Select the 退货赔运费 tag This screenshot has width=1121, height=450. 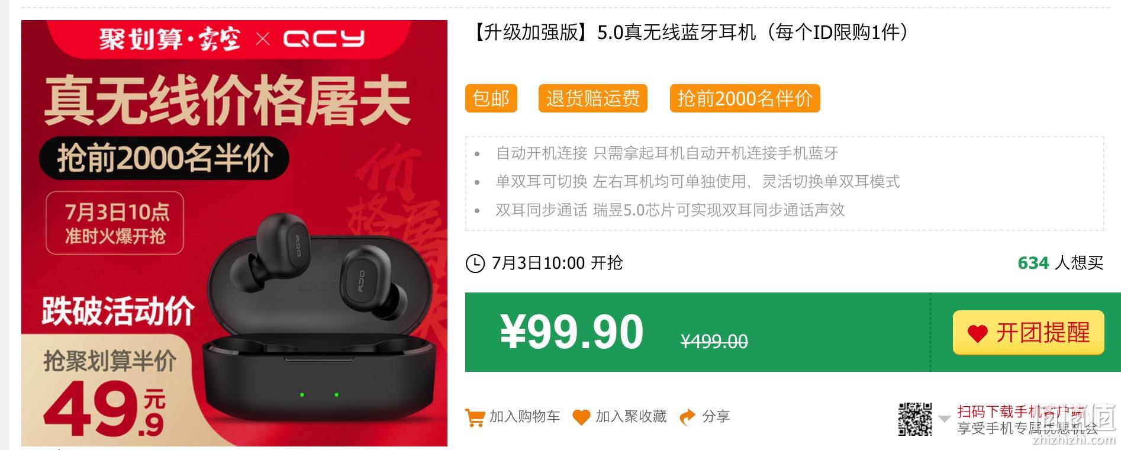(592, 98)
